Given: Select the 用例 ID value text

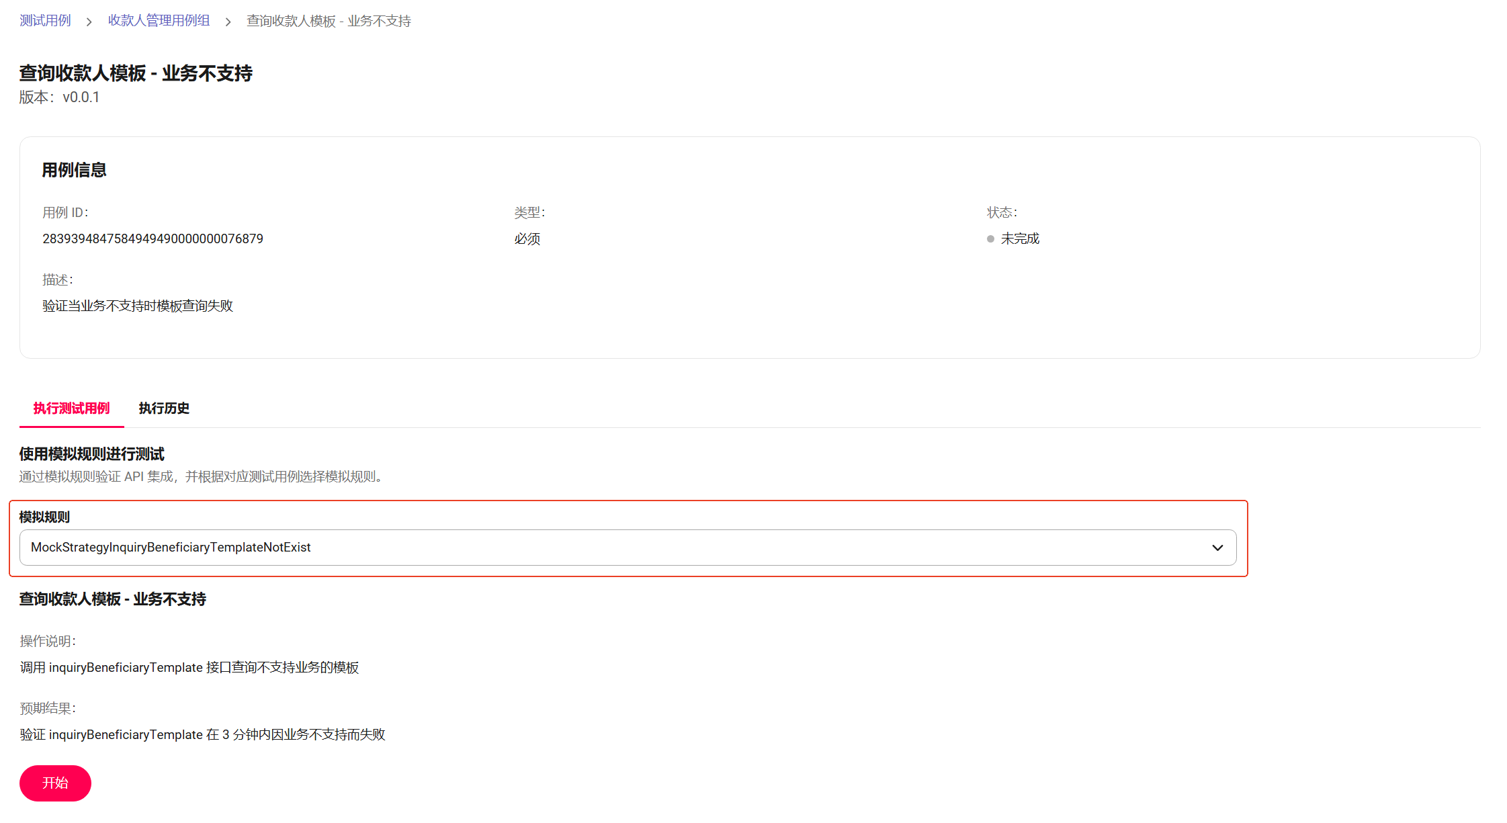Looking at the screenshot, I should [x=153, y=239].
